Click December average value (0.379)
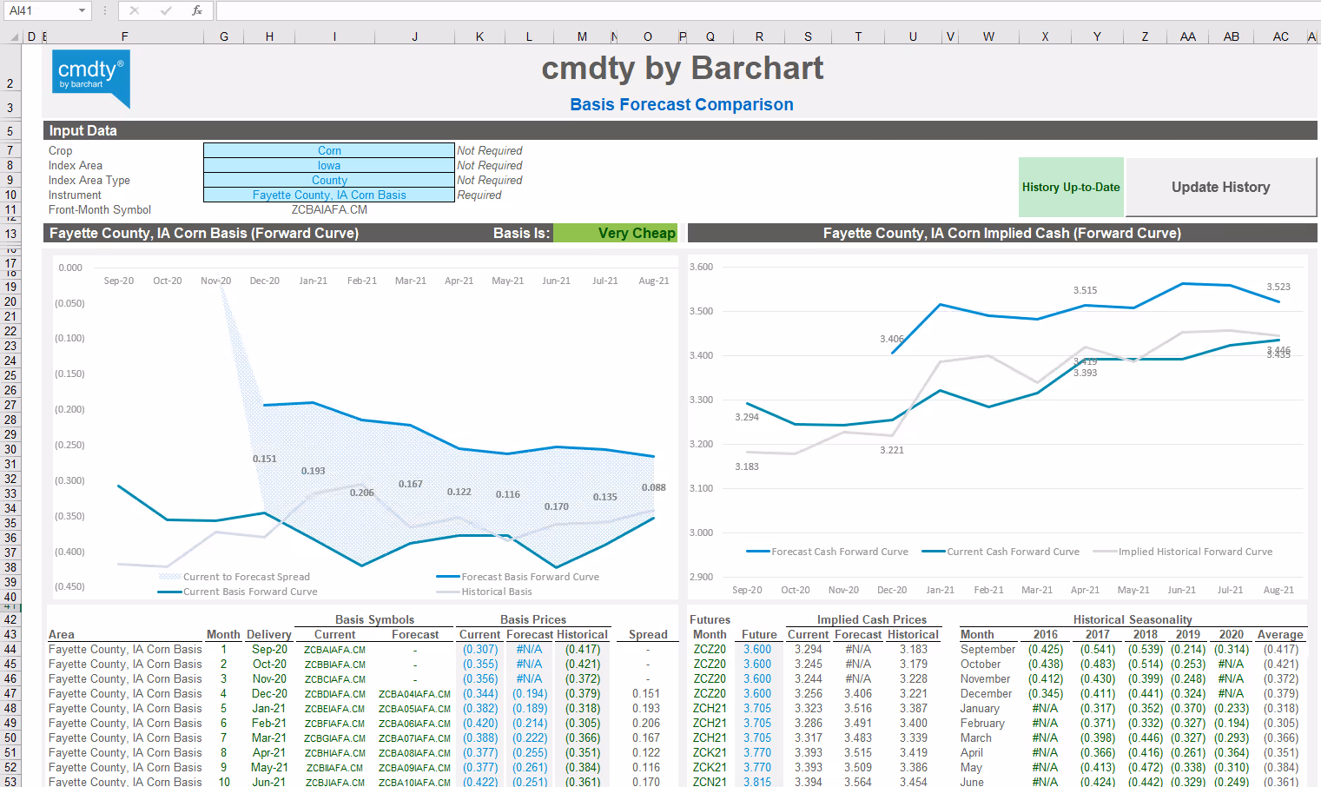Image resolution: width=1321 pixels, height=787 pixels. [1280, 694]
